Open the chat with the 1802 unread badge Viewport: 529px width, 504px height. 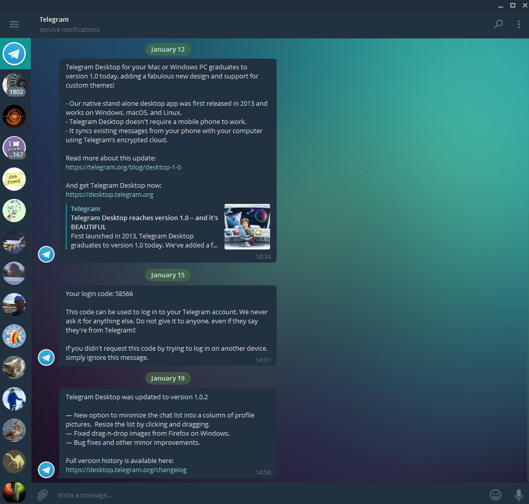pyautogui.click(x=14, y=85)
